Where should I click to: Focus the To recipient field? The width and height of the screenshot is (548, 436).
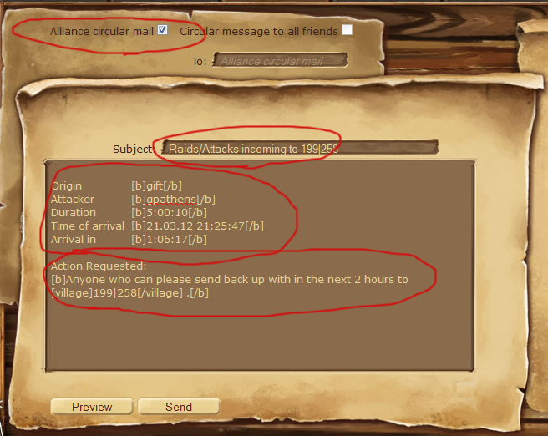[281, 60]
